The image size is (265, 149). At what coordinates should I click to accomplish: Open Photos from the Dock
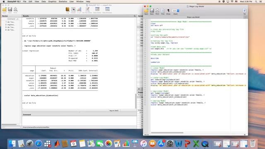[x=108, y=144]
